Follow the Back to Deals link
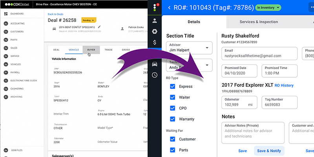314x157 pixels. [x=55, y=14]
